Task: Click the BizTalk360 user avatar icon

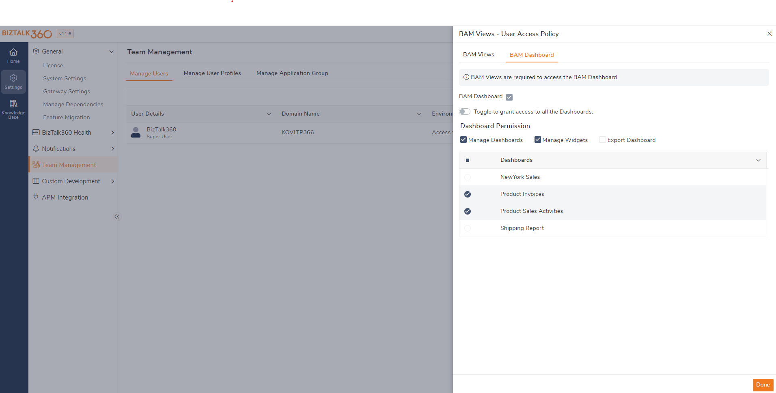Action: pyautogui.click(x=136, y=132)
